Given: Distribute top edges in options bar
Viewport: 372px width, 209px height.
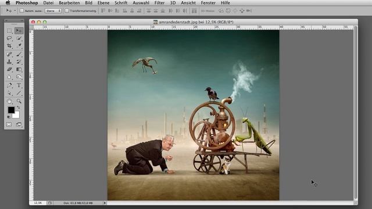Looking at the screenshot, I should (x=149, y=10).
